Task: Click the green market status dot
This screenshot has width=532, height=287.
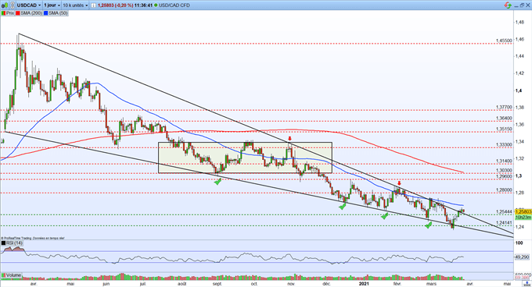Action: click(156, 5)
